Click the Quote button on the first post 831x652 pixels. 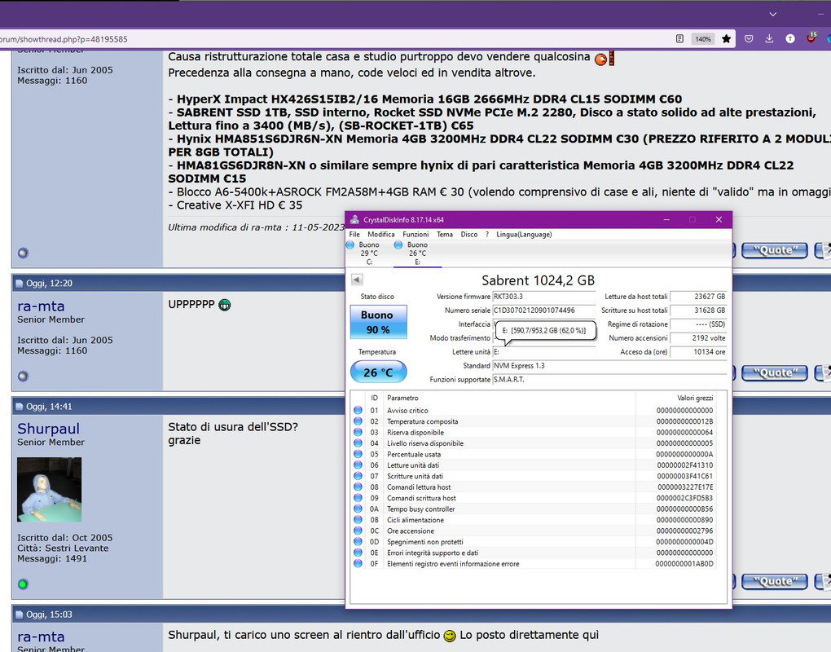click(x=774, y=250)
